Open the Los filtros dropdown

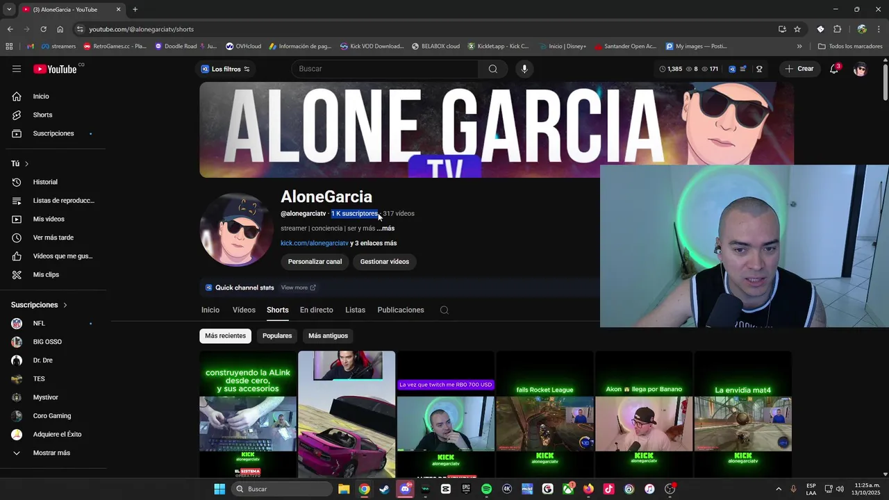coord(225,69)
